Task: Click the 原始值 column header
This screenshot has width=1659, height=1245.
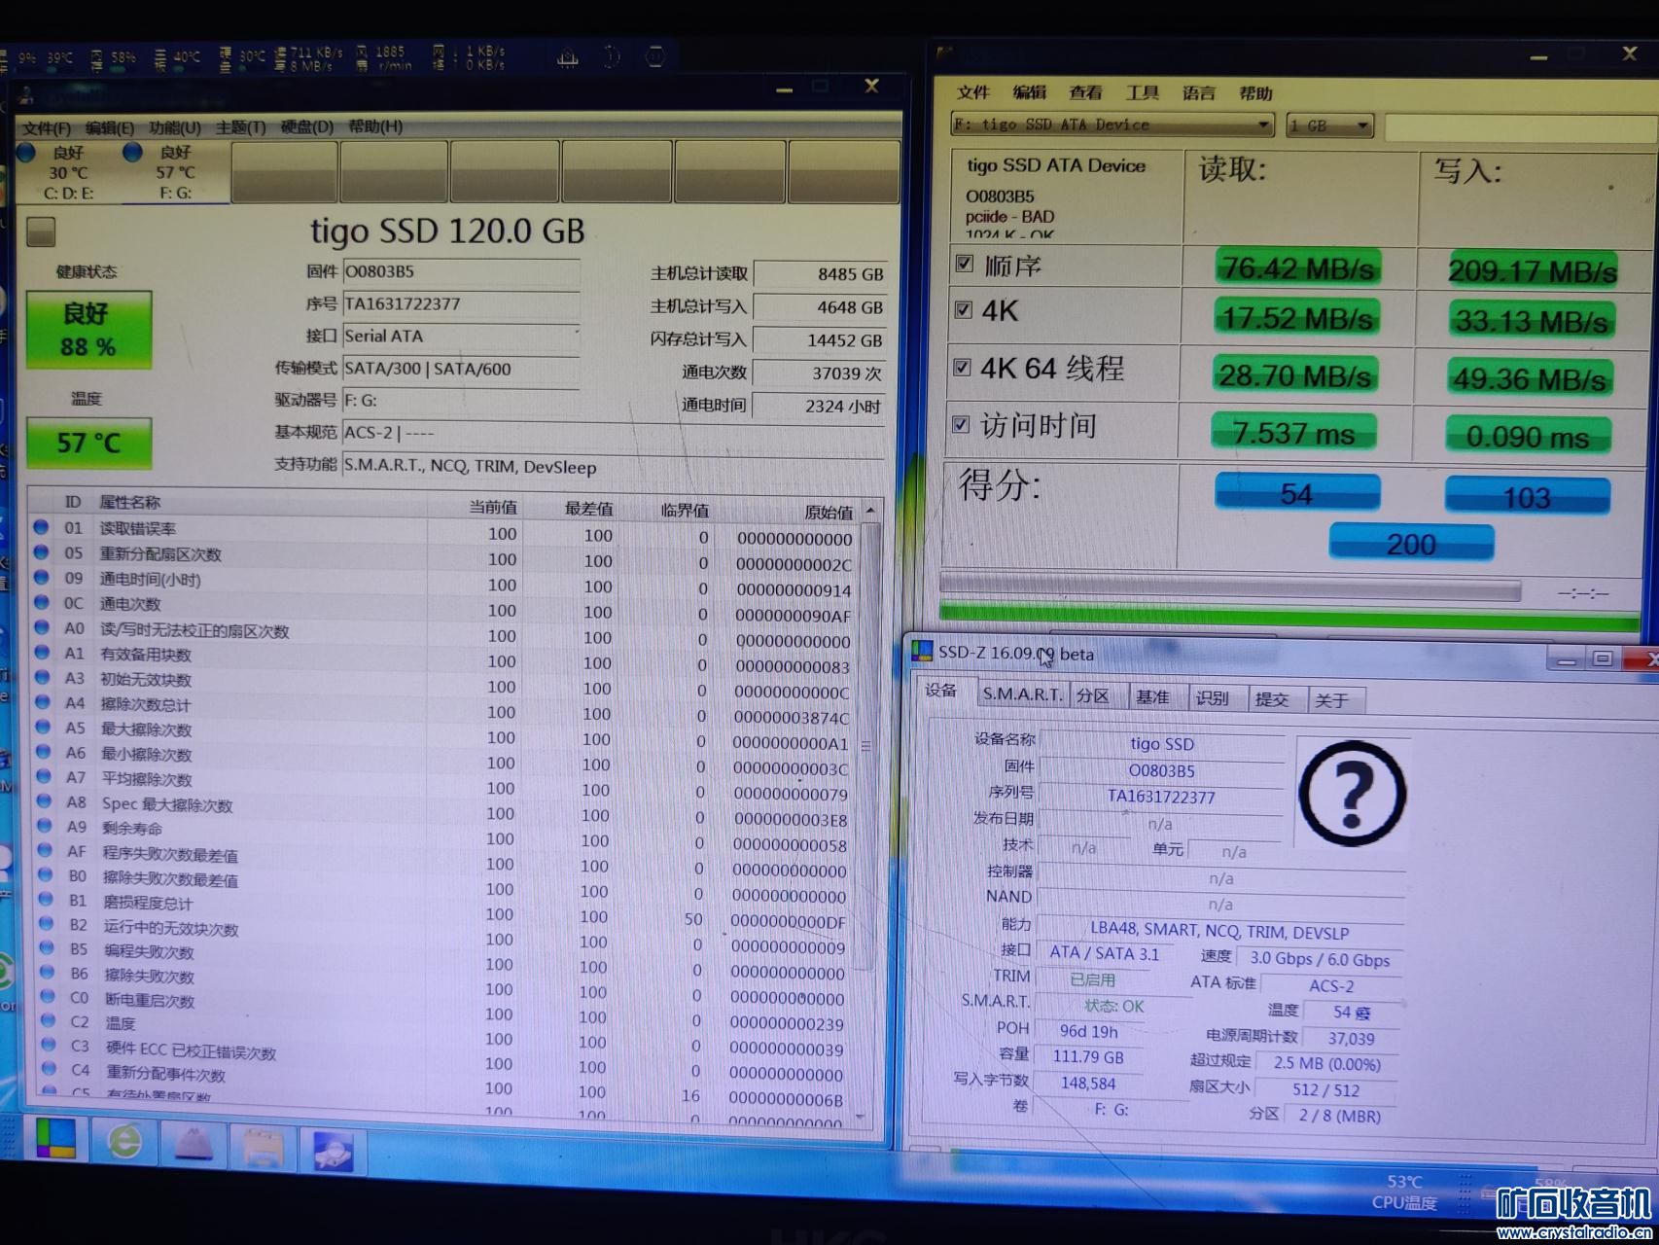Action: [829, 512]
